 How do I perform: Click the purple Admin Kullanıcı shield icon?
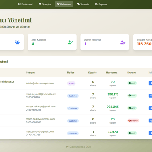click(x=123, y=42)
